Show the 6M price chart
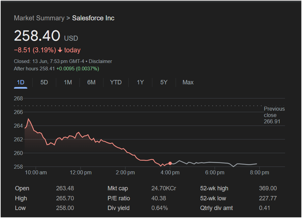Viewport: 302px width, 218px height. click(x=91, y=82)
